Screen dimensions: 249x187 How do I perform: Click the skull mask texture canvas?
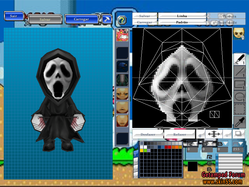pos(182,78)
